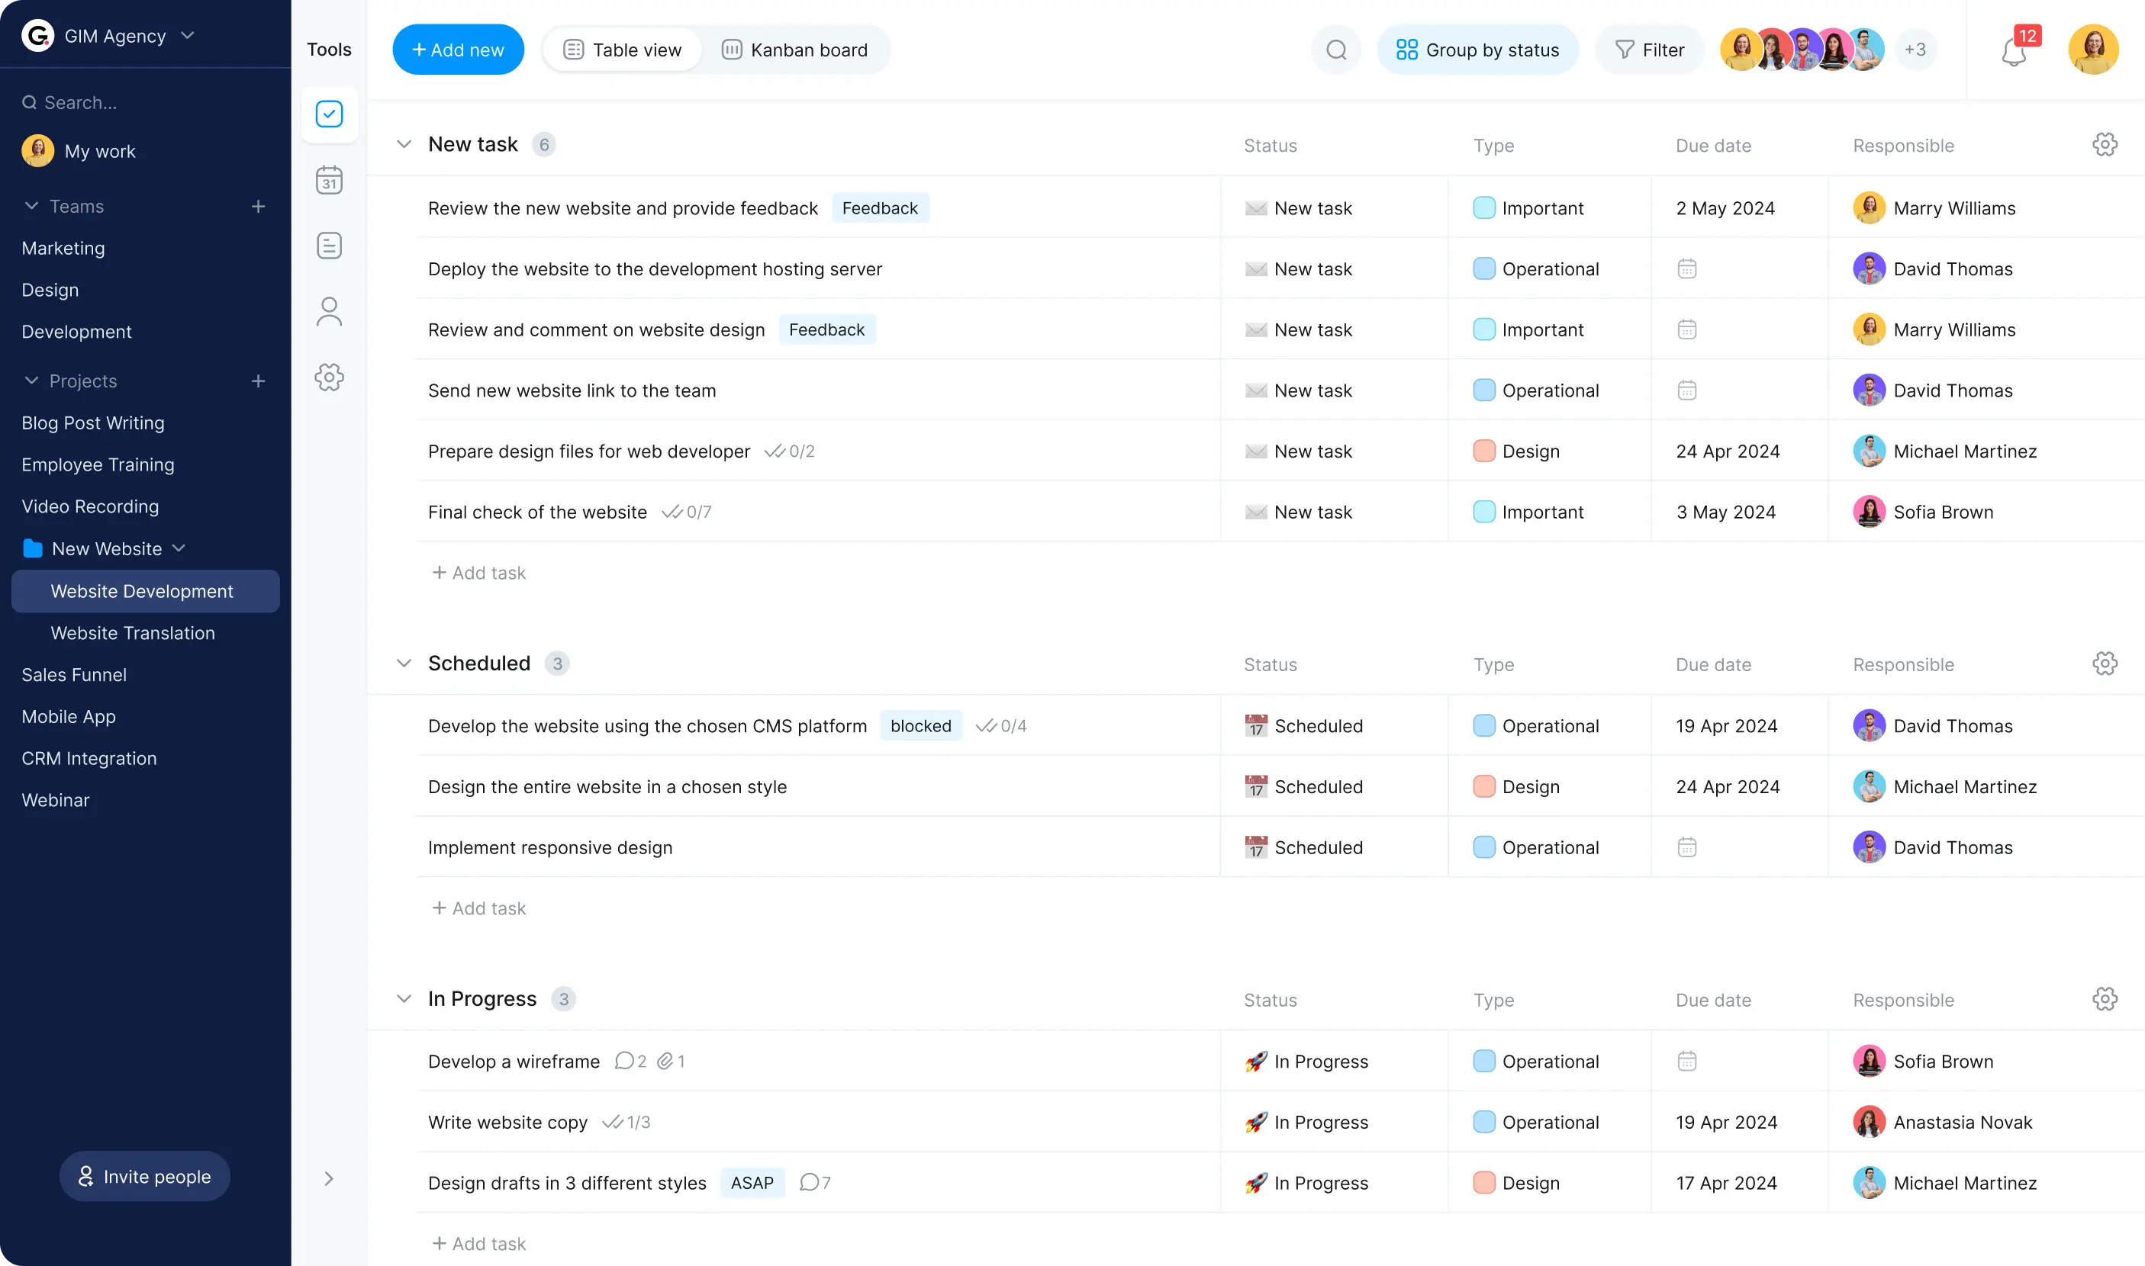Open the Tasks tool icon in Tools rail

(329, 114)
